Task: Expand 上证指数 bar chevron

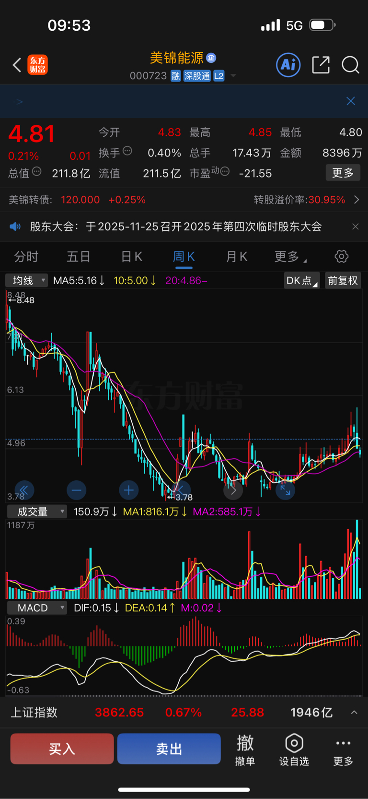Action: (x=354, y=712)
